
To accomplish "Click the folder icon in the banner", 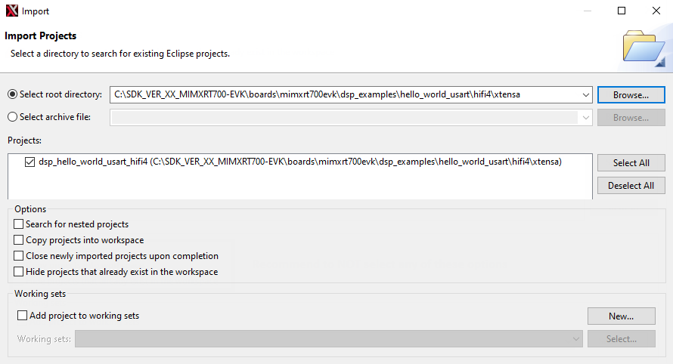I will click(x=643, y=48).
